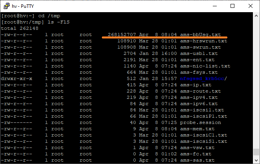Click the cd /tmp command line
The height and width of the screenshot is (164, 260).
click(x=31, y=16)
